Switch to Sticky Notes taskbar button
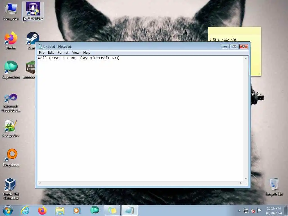This screenshot has height=216, width=288. point(112,210)
